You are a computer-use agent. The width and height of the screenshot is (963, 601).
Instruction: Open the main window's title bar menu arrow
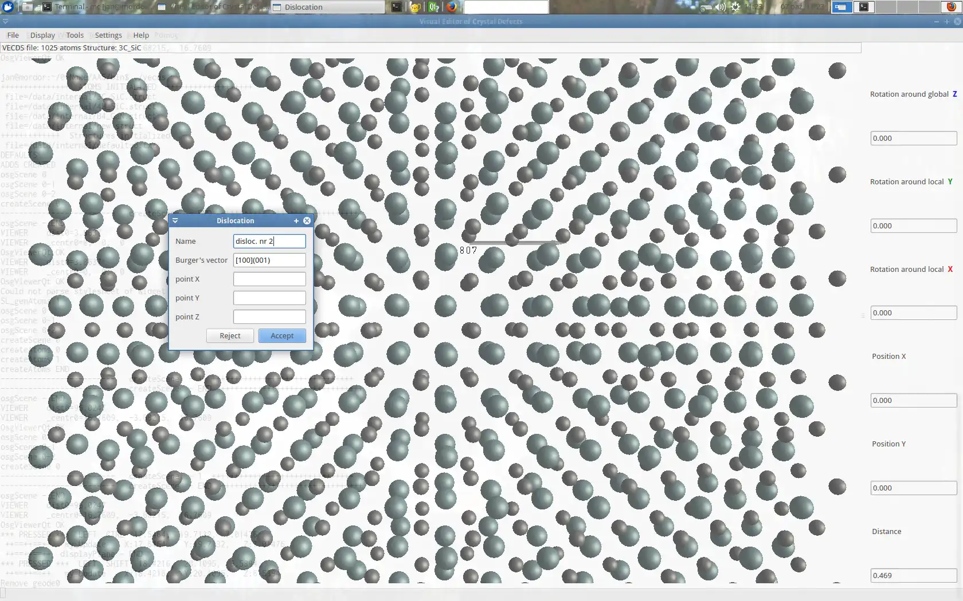click(5, 21)
